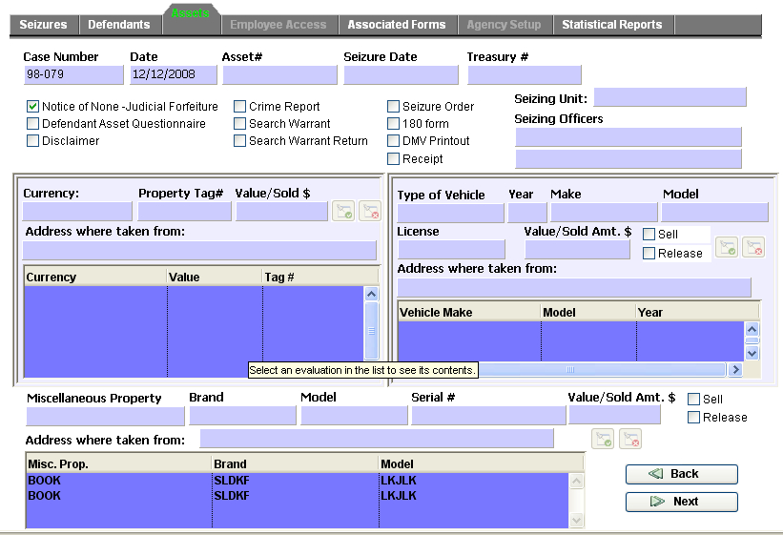Image resolution: width=783 pixels, height=535 pixels.
Task: Switch to the Defendants tab
Action: 119,25
